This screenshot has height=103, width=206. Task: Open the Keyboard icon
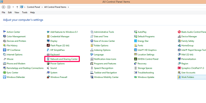[48, 55]
